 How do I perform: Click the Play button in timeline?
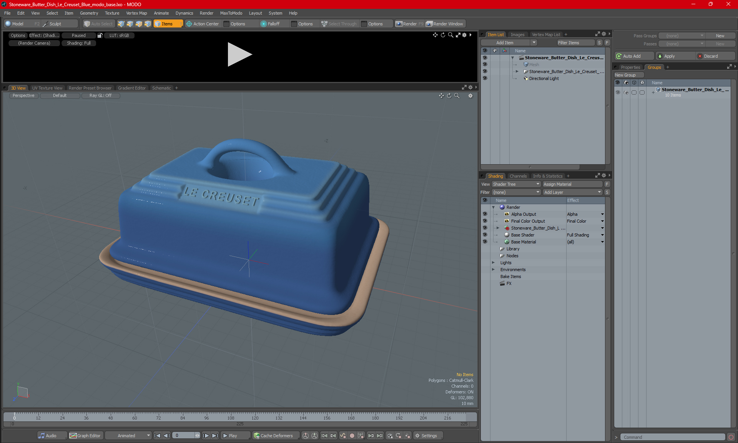[x=235, y=436]
